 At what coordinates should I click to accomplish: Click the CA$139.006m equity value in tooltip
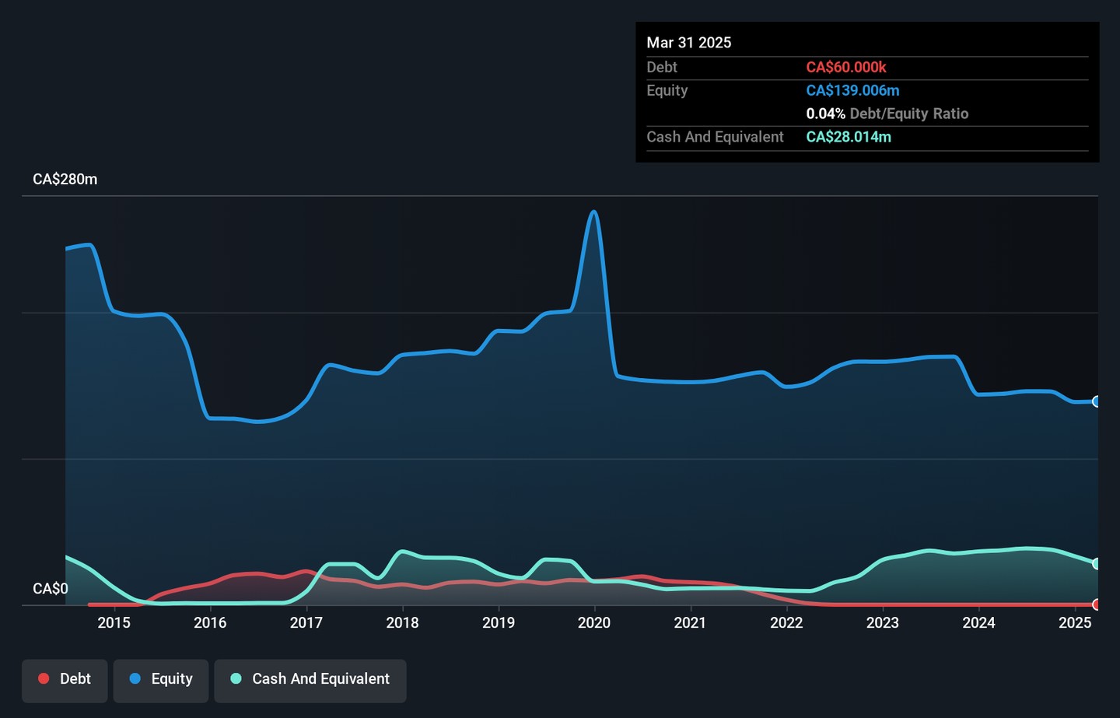[x=852, y=90]
